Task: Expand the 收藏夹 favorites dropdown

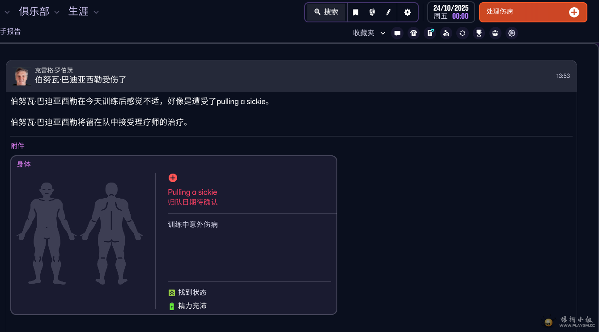Action: [383, 33]
